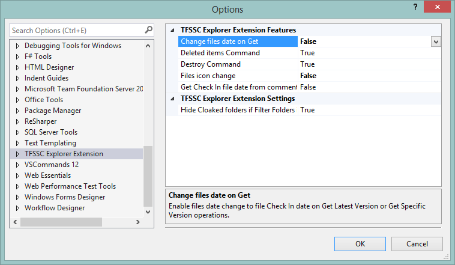This screenshot has height=265, width=455.
Task: Click the tree horizontal scrollbar thumb
Action: tap(61, 222)
